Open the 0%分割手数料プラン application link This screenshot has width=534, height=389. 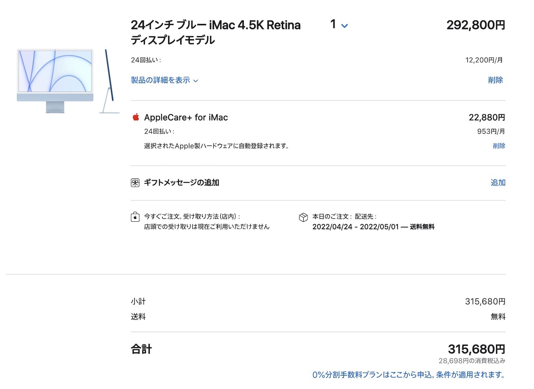pos(408,375)
